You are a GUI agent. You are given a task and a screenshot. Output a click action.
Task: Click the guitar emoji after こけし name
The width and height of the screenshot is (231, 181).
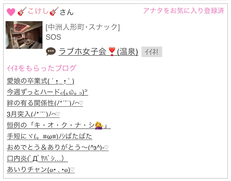(x=54, y=11)
